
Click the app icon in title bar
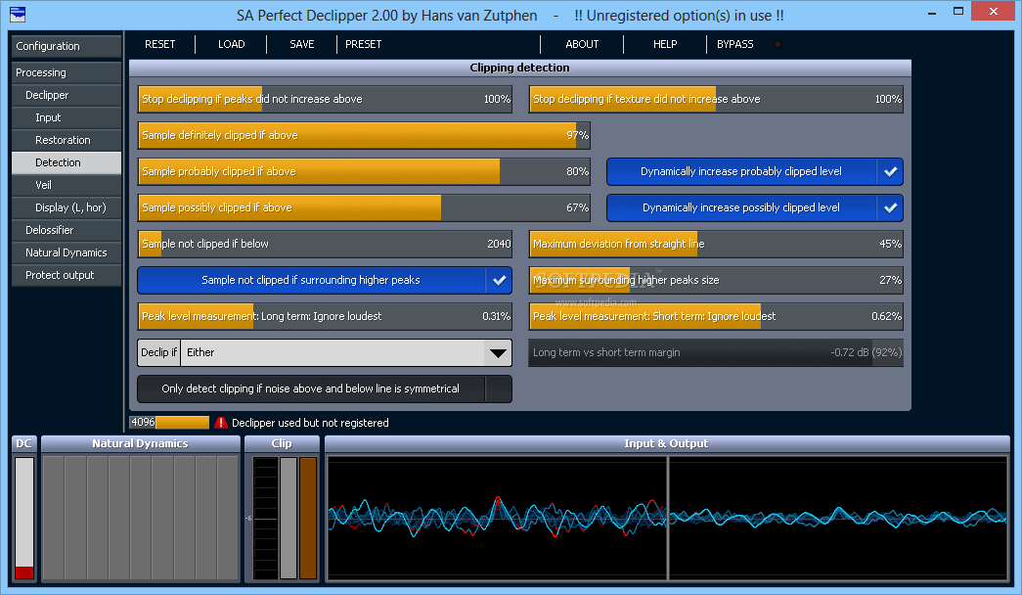tap(18, 14)
